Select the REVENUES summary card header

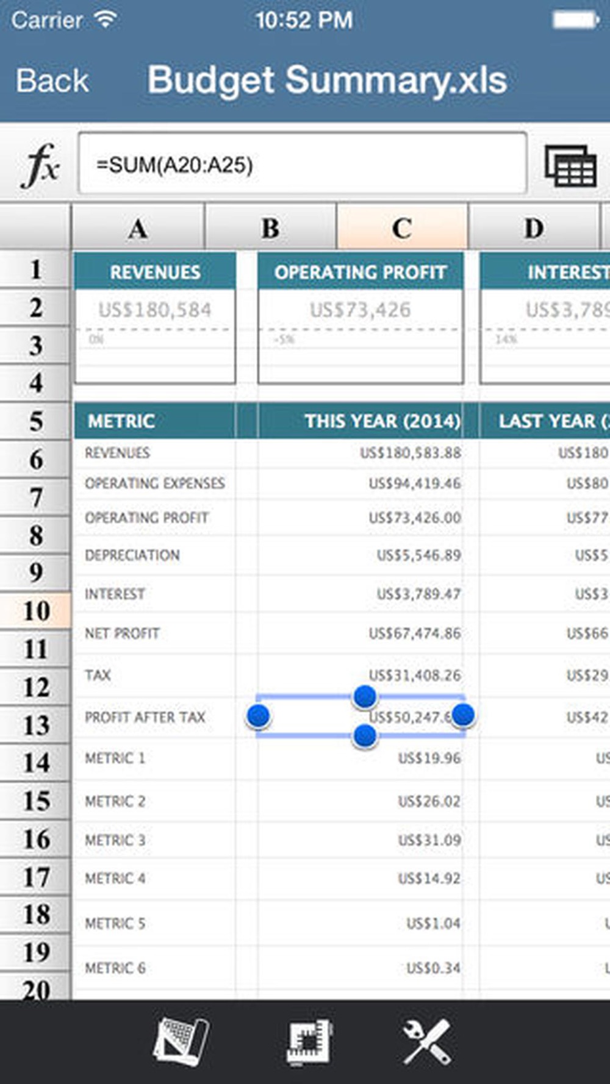click(x=155, y=272)
